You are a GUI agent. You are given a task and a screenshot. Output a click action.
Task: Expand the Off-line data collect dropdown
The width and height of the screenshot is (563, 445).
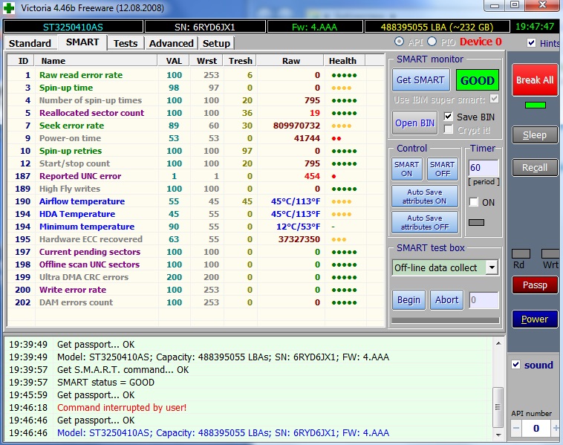(491, 267)
